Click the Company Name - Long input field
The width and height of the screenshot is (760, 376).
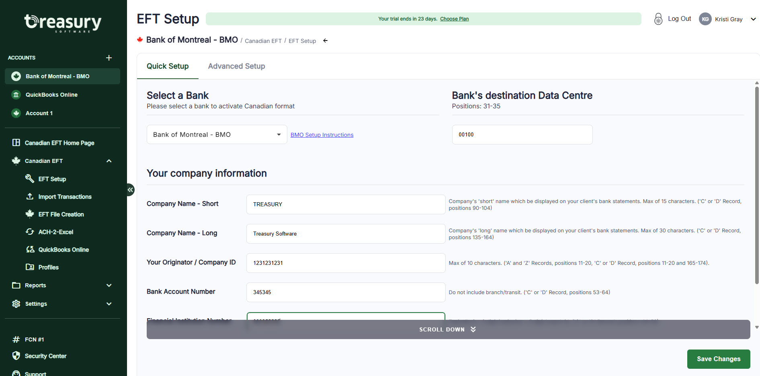click(346, 234)
